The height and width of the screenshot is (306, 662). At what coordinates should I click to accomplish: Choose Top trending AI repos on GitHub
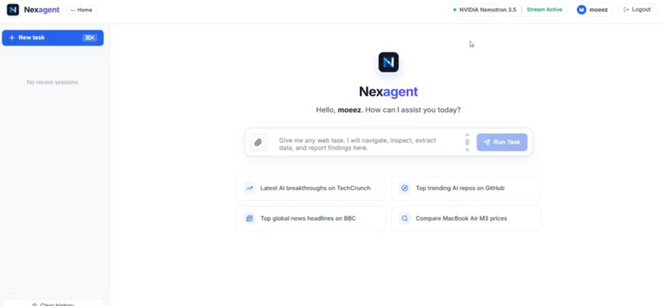(x=466, y=188)
